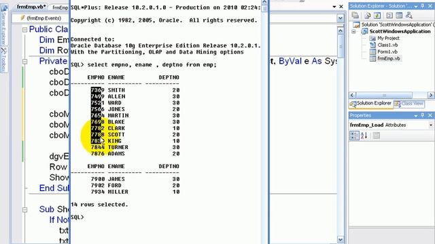Collapse the ScottWindowsApplication project tree node

tap(353, 32)
